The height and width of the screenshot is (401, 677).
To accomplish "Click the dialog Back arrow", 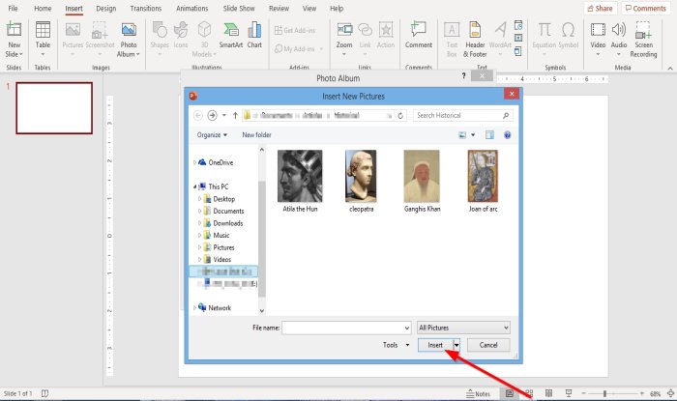I will point(197,115).
